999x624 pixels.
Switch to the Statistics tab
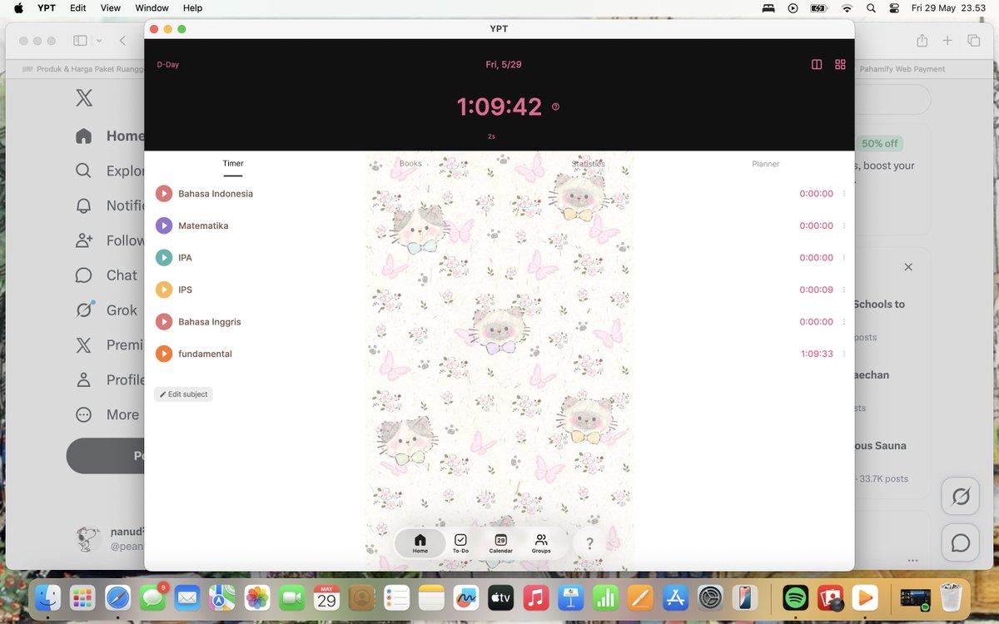pyautogui.click(x=588, y=164)
